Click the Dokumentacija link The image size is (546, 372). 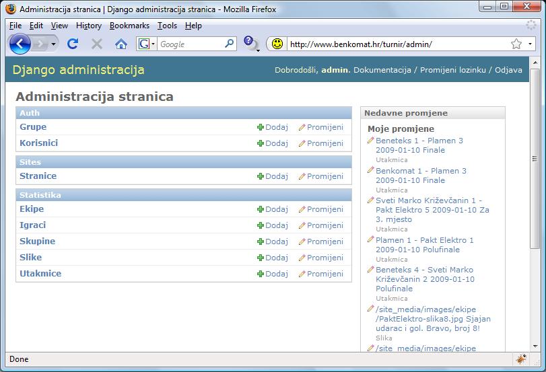382,70
